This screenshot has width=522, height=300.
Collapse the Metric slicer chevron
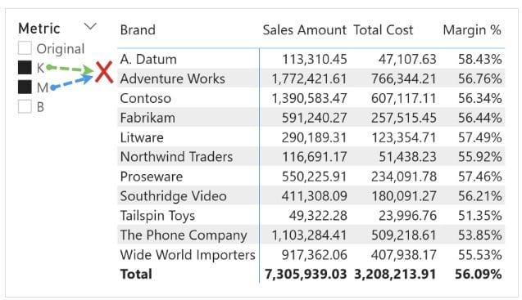tap(90, 26)
